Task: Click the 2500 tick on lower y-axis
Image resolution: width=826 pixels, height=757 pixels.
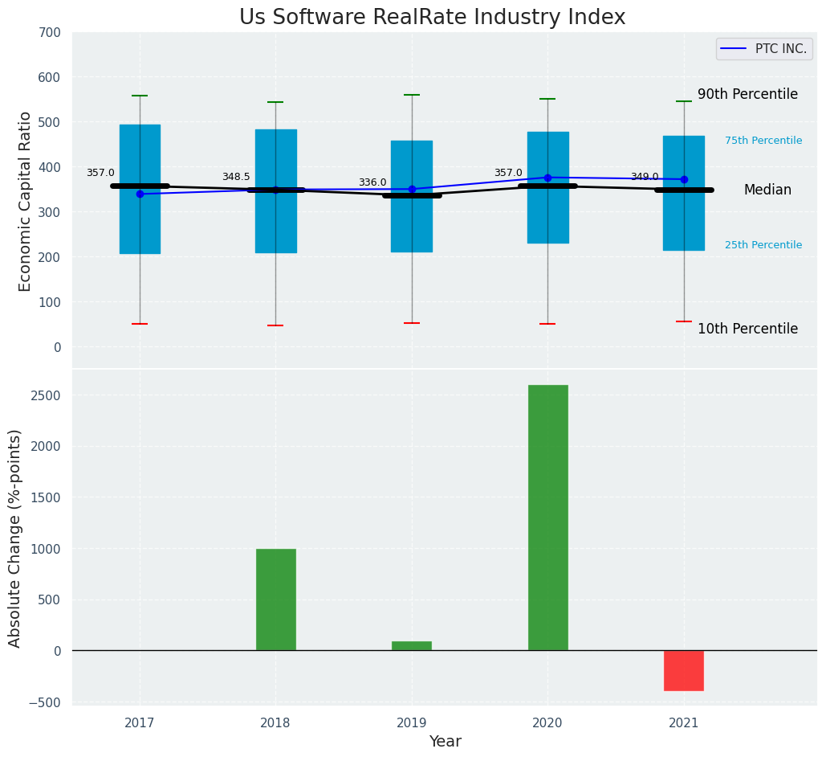Action: (x=47, y=395)
